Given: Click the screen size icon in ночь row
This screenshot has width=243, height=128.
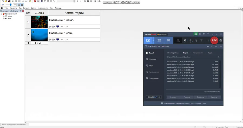Looking at the screenshot, I should tap(58, 39).
